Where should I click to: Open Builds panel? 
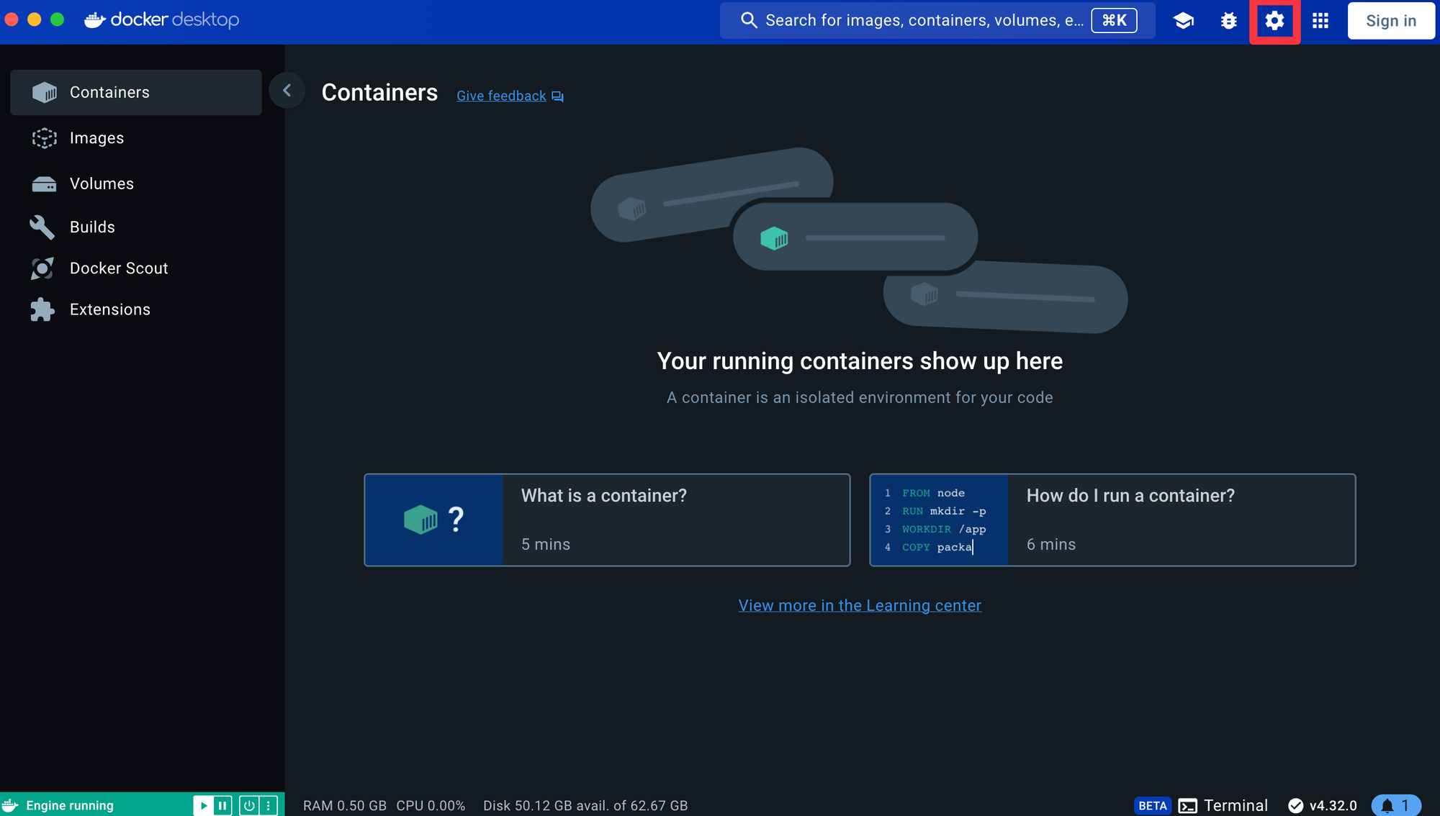(92, 226)
